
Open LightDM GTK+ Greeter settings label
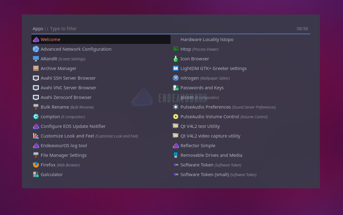[213, 68]
